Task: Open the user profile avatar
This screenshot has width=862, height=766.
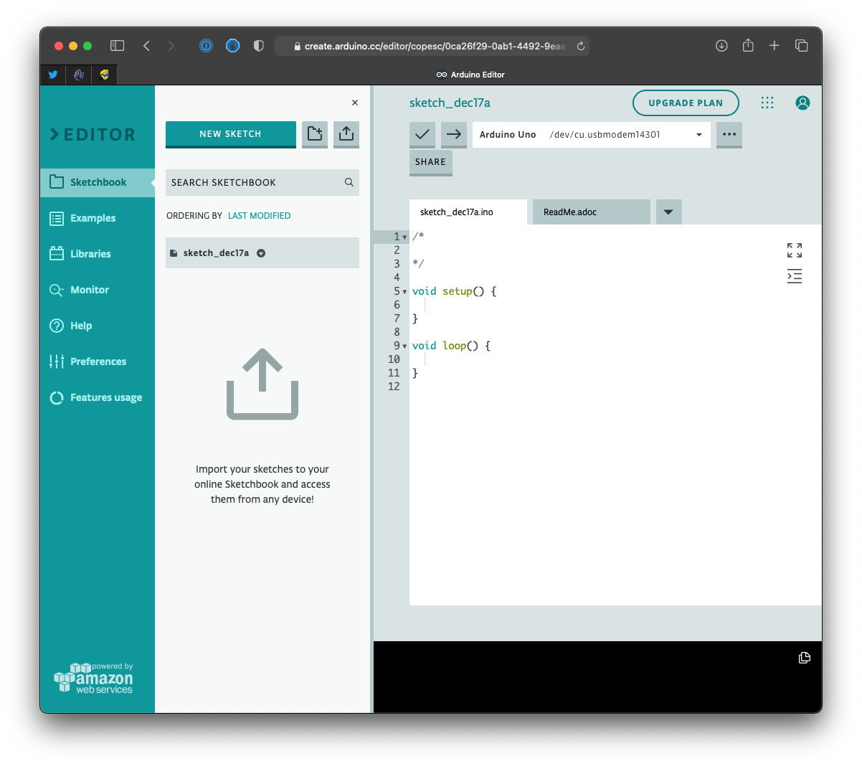Action: tap(802, 103)
